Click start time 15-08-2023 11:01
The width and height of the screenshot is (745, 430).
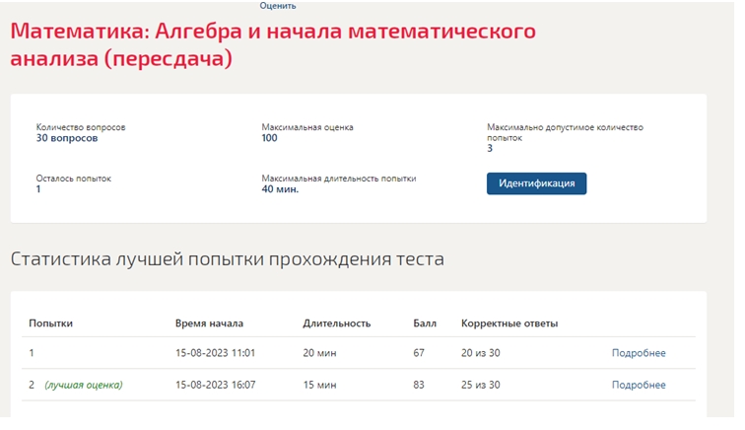point(215,353)
